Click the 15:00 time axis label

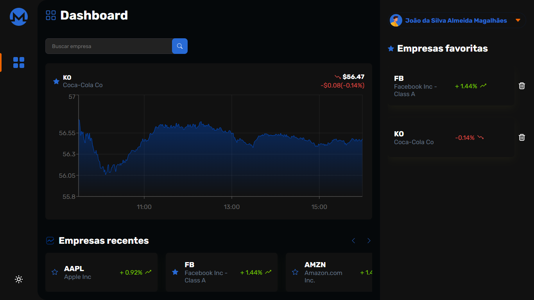pyautogui.click(x=319, y=207)
